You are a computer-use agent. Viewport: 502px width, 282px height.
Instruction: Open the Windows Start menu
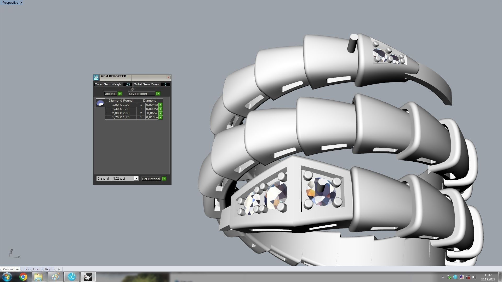7,277
